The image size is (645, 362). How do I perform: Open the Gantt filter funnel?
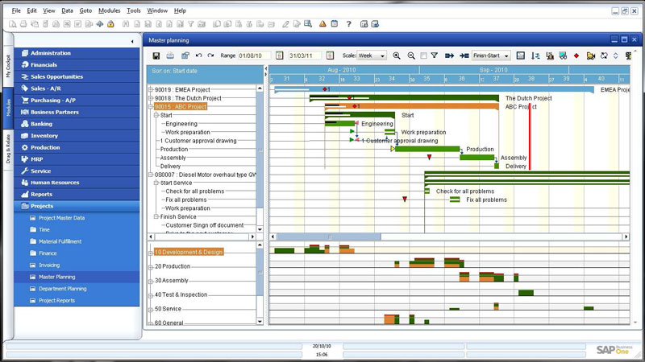click(435, 56)
